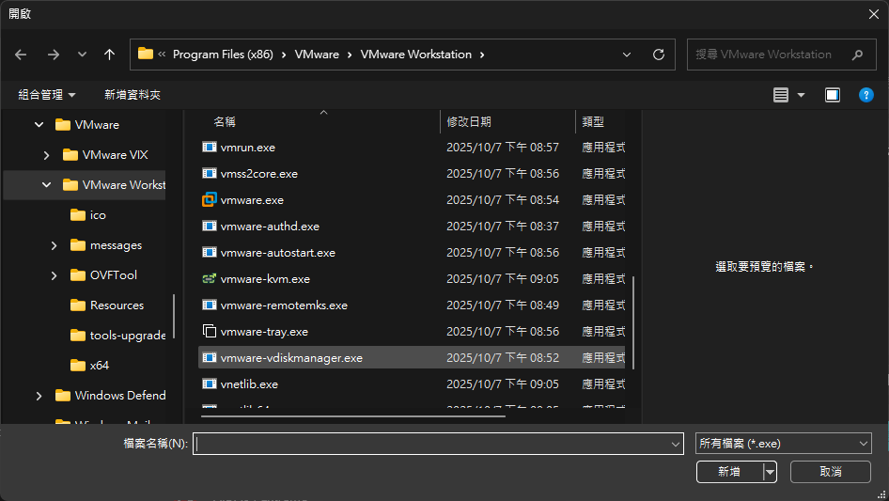Open the blue help icon
This screenshot has width=889, height=501.
coord(866,95)
